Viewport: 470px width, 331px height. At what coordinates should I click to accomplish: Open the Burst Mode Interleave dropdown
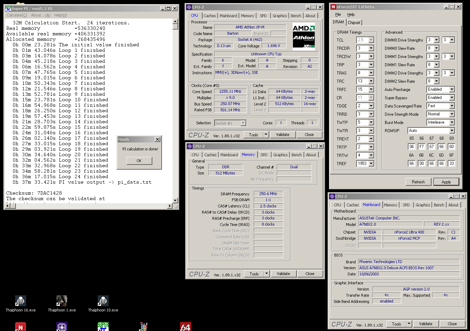click(x=452, y=122)
